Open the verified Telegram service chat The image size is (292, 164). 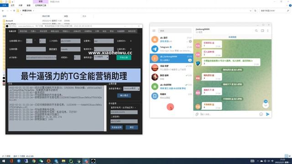tap(172, 49)
